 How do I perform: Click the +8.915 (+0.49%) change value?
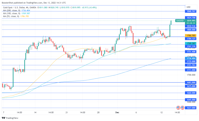89,8
